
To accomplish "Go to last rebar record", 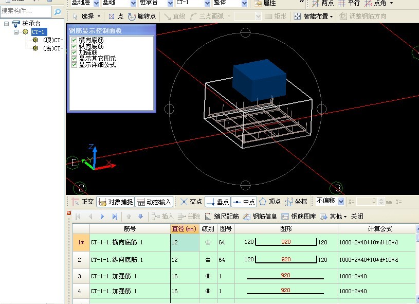I will (x=115, y=217).
